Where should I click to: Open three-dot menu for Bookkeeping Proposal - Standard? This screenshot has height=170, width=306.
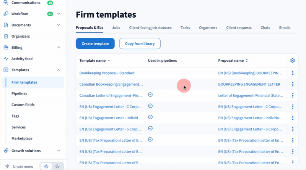coord(293,73)
